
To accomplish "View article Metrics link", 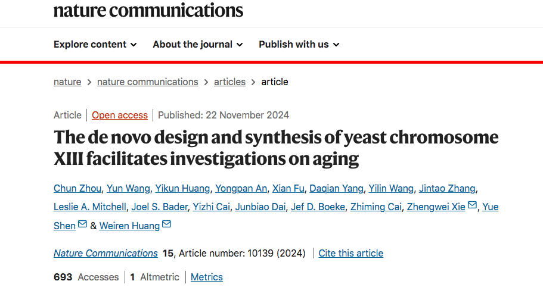I will point(207,277).
